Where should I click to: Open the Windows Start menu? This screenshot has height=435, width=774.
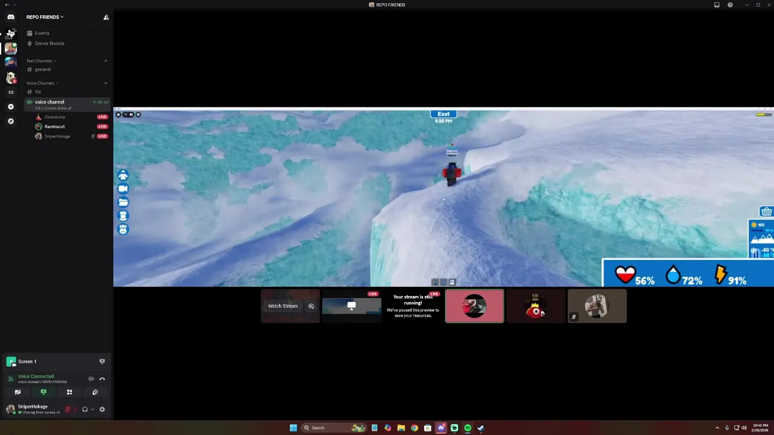pyautogui.click(x=293, y=428)
